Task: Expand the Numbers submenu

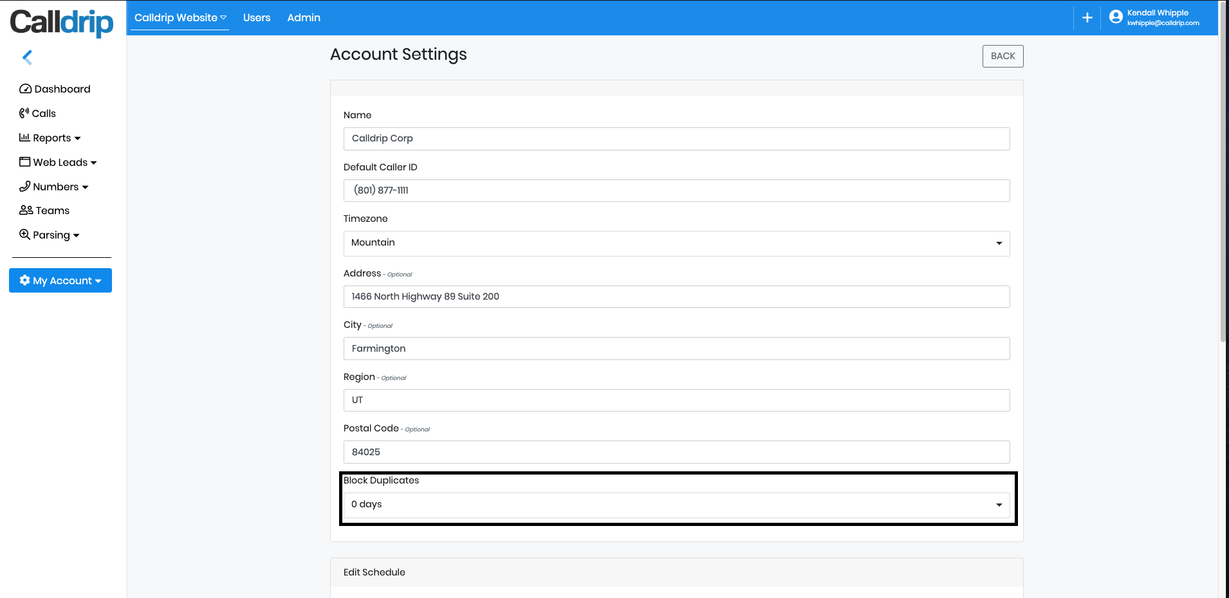Action: [x=54, y=186]
